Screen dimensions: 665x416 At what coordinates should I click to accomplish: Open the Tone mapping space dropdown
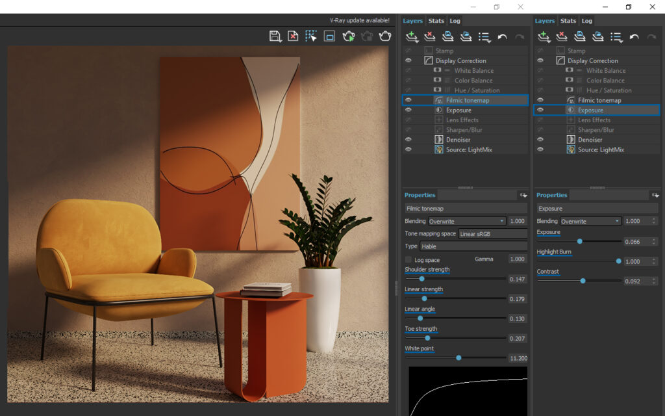click(492, 234)
